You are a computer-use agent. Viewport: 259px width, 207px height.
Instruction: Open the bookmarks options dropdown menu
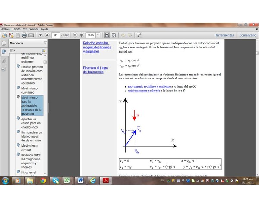(13, 50)
